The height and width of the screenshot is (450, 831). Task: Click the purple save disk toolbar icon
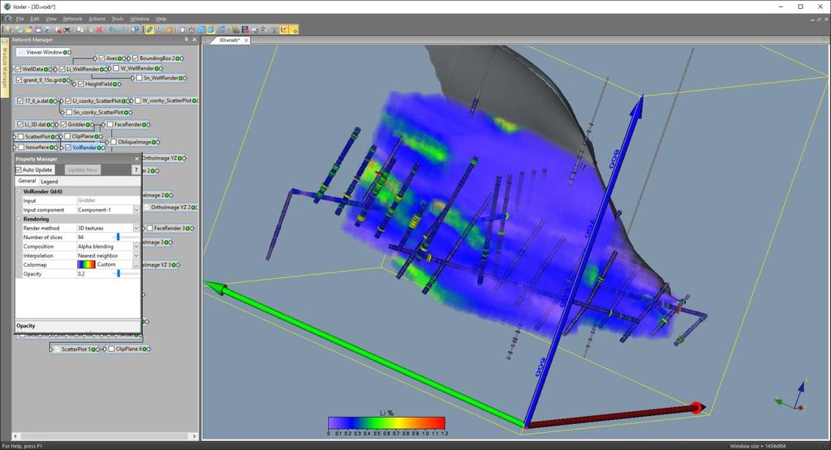[38, 30]
